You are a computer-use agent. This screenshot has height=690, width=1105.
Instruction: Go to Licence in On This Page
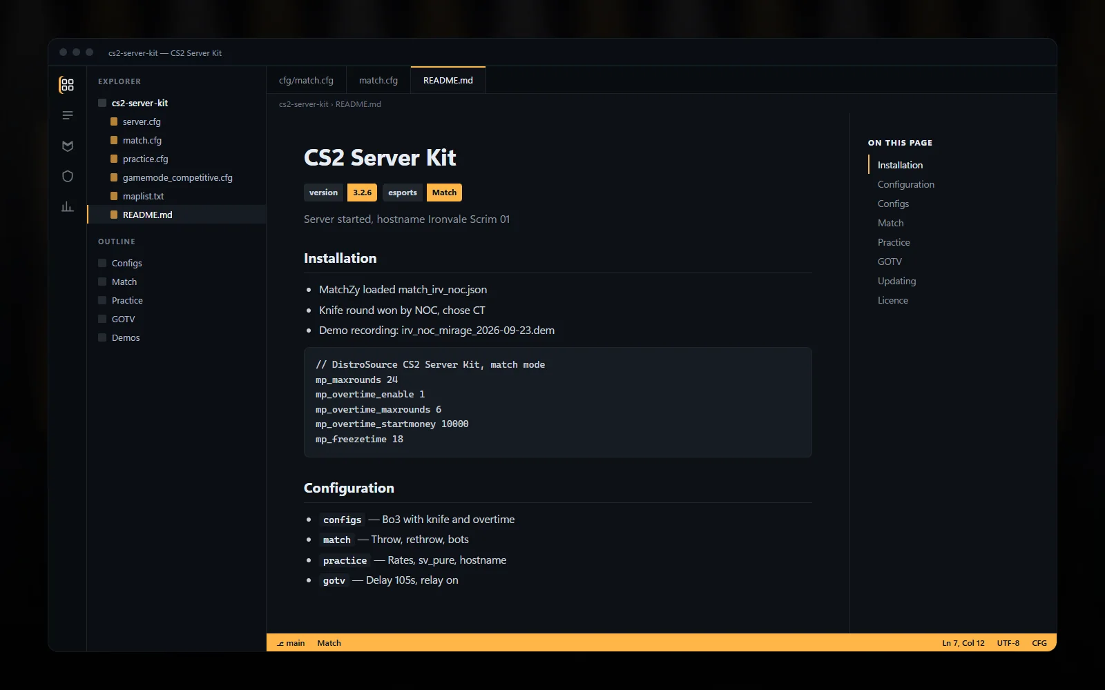point(893,300)
